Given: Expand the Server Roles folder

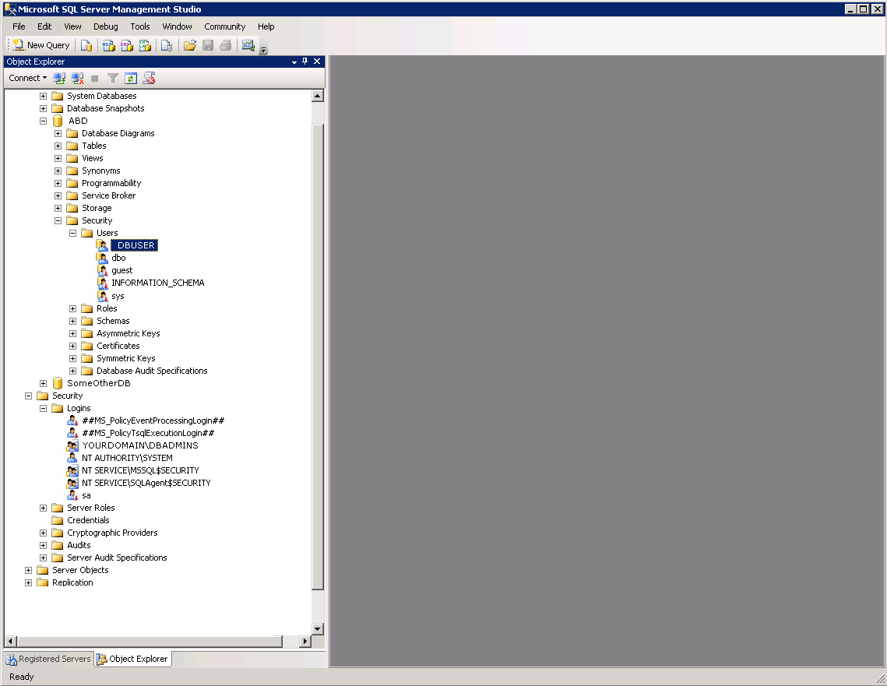Looking at the screenshot, I should pyautogui.click(x=43, y=508).
